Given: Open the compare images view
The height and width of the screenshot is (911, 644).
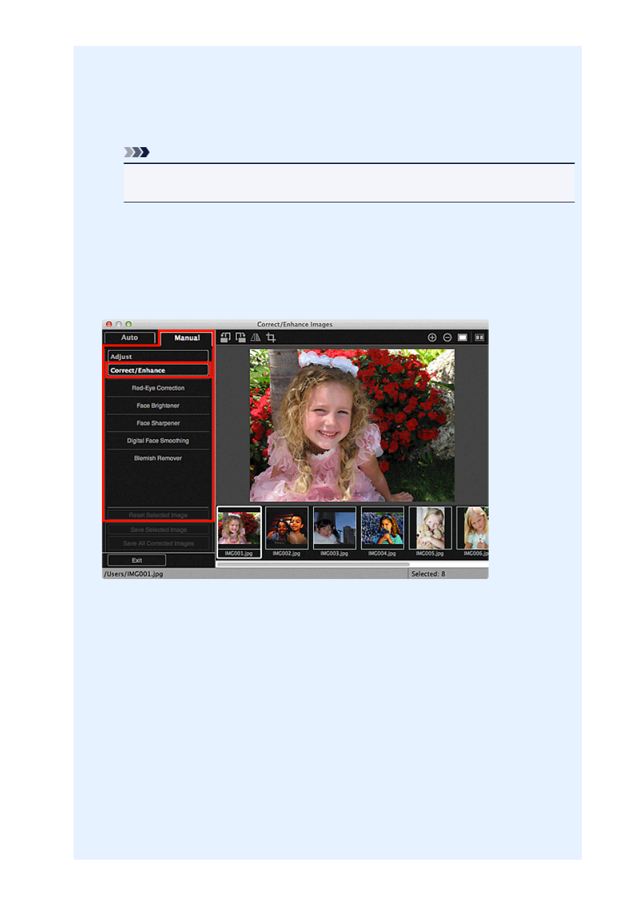Looking at the screenshot, I should pos(479,337).
